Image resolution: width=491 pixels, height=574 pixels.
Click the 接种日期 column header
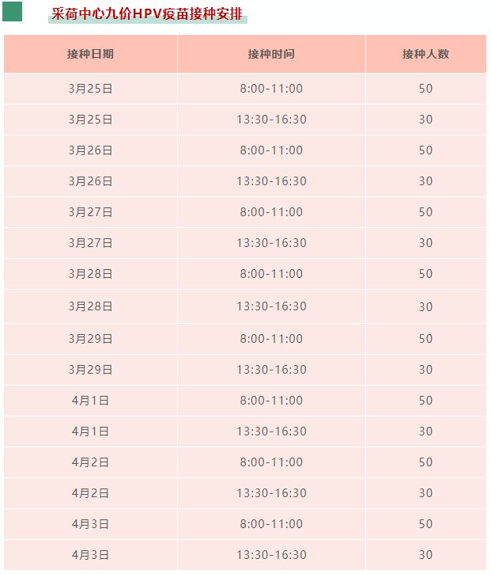[x=90, y=54]
